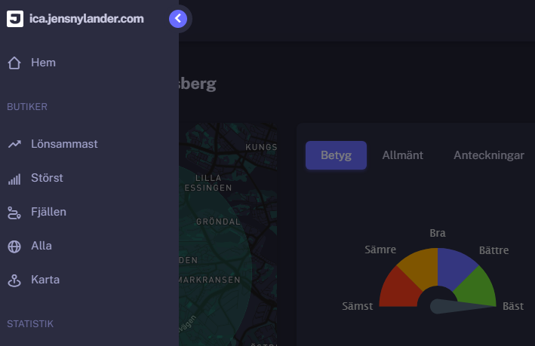535x346 pixels.
Task: Switch to the Allmänt tab
Action: [x=403, y=155]
